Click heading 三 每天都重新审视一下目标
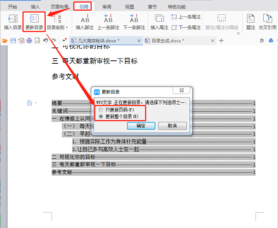This screenshot has height=228, width=278. coord(95,61)
